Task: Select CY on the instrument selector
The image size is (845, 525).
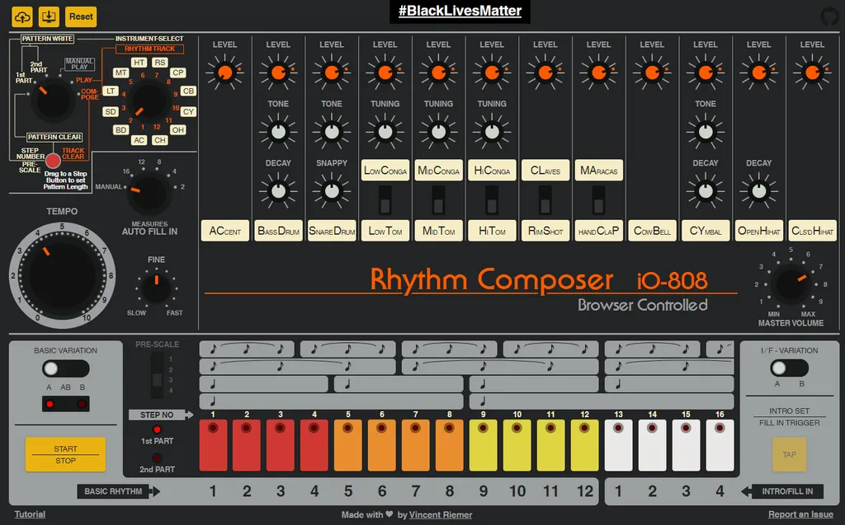Action: (190, 111)
